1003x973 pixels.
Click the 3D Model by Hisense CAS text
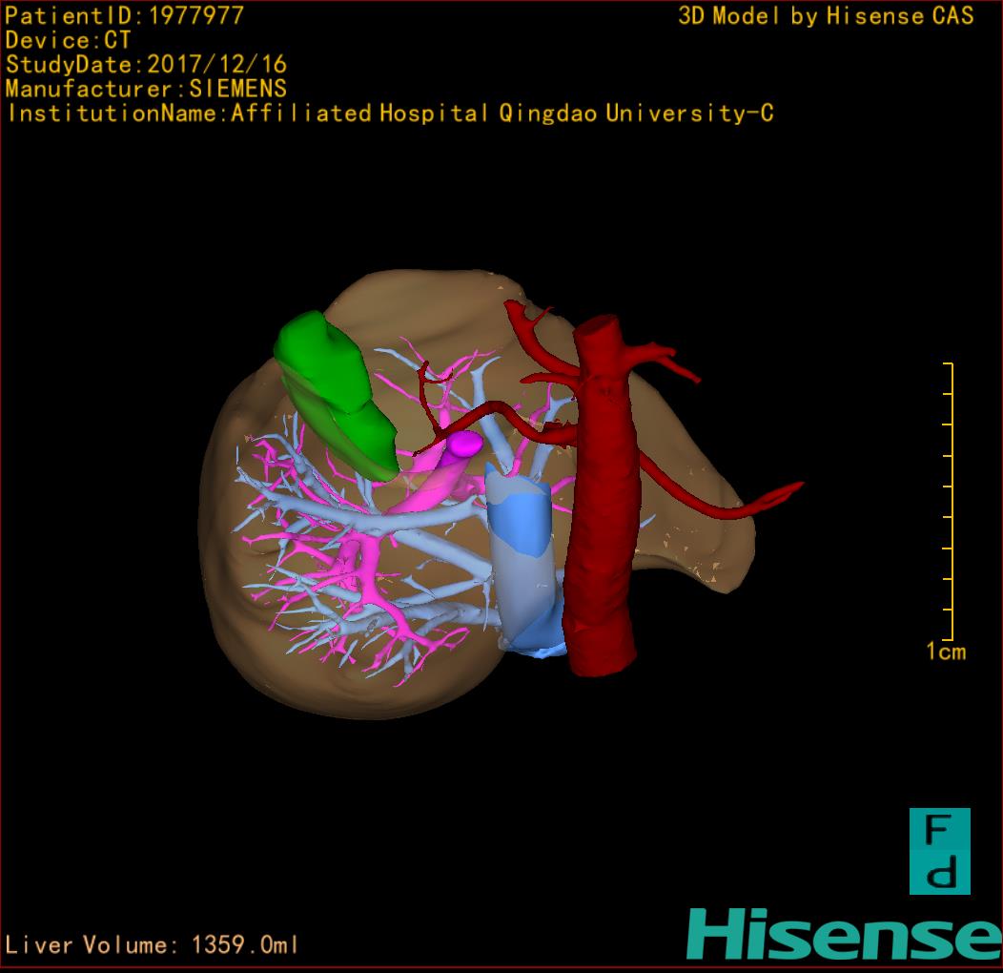(x=826, y=16)
